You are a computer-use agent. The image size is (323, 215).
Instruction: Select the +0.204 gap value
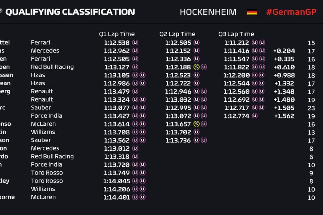coord(284,51)
